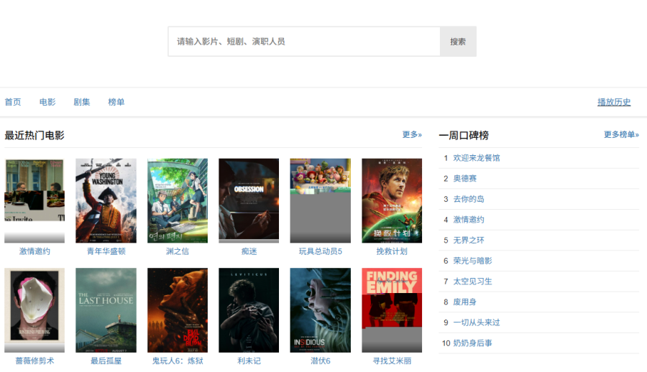Screen dimensions: 647x372
Task: Open rank 7 太空见习生
Action: click(x=472, y=282)
